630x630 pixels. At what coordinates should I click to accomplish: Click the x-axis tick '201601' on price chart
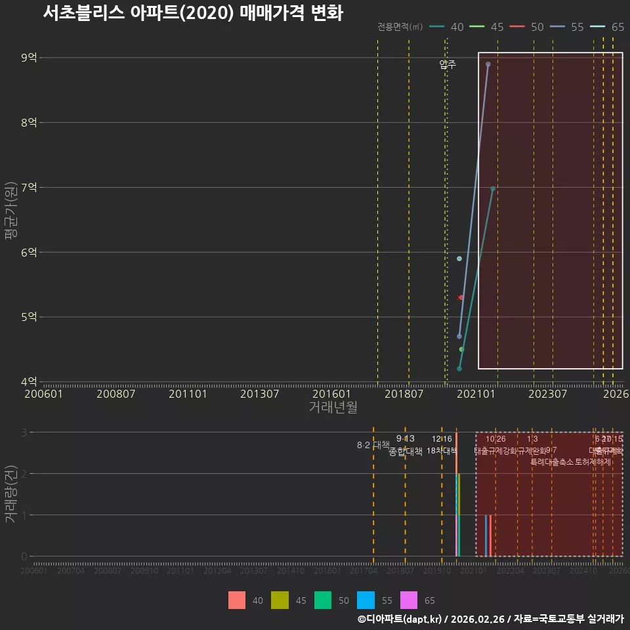(331, 394)
